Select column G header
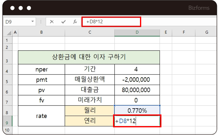Image resolution: width=219 pixels, height=135 pixels. (x=206, y=33)
